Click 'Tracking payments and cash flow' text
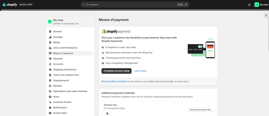This screenshot has width=269, height=116. (x=123, y=58)
